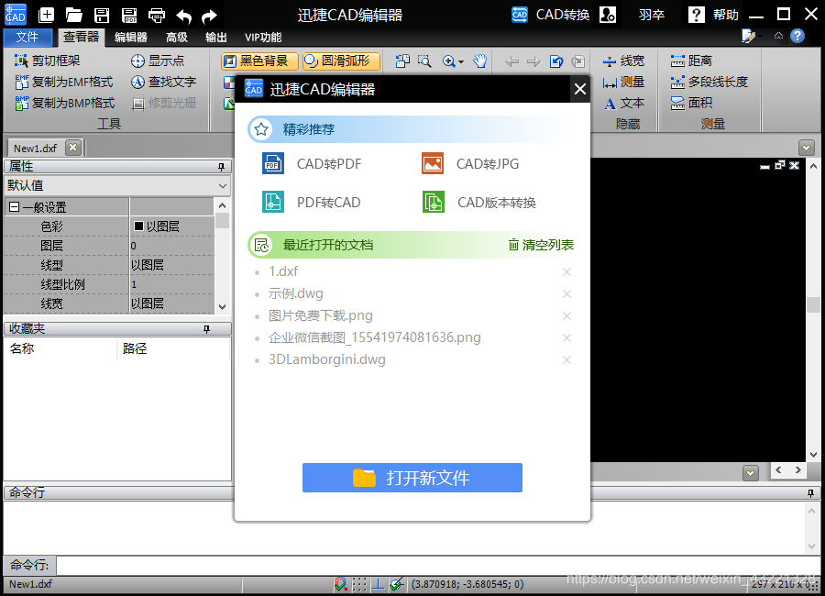Toggle 线宽 display
This screenshot has width=825, height=596.
click(623, 61)
